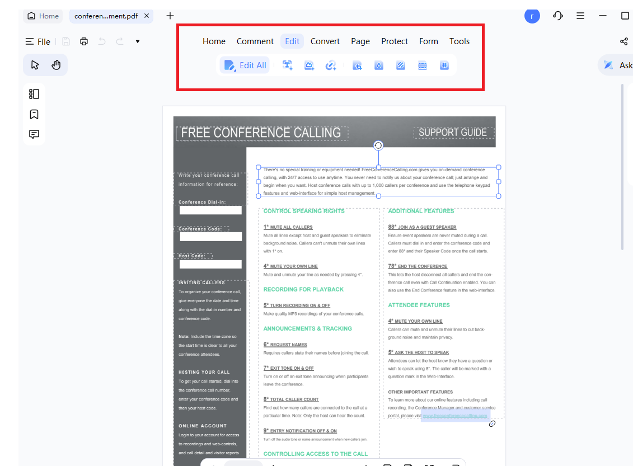
Task: Click the Host Code input field
Action: point(210,264)
